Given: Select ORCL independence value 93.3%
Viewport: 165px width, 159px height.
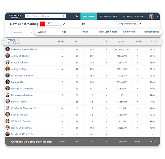Looking at the screenshot, I should pyautogui.click(x=154, y=42).
